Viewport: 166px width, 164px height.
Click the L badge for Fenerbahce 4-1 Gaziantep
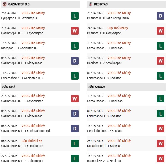pos(75,76)
